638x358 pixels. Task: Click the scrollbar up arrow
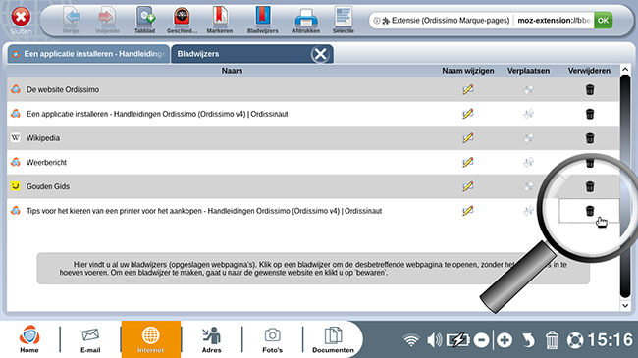tap(625, 70)
